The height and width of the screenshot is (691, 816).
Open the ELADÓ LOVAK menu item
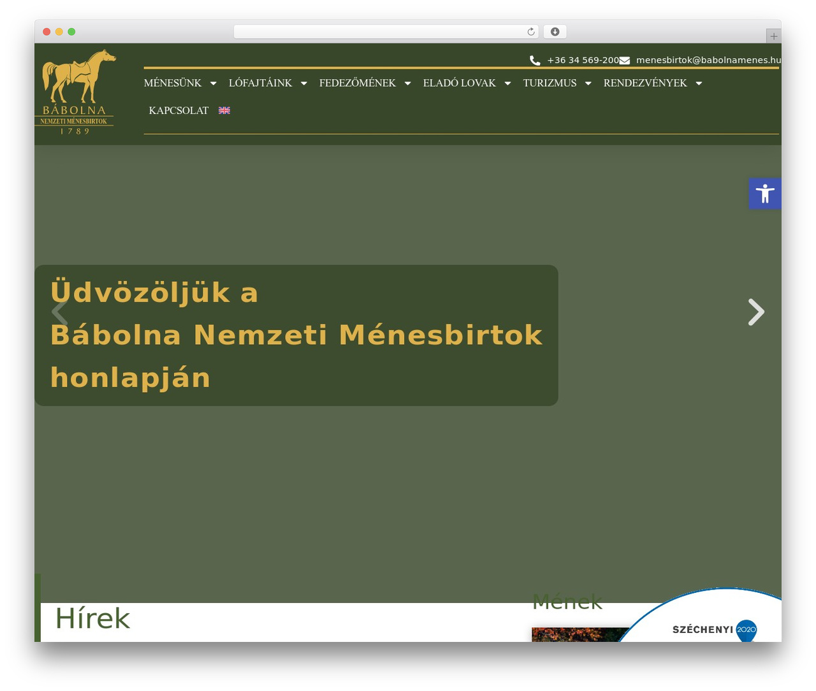click(x=460, y=83)
